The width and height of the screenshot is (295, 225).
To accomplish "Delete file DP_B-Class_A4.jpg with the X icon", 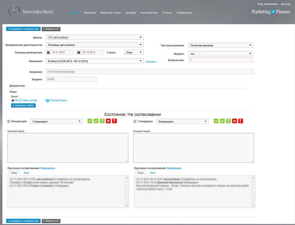I will point(13,100).
